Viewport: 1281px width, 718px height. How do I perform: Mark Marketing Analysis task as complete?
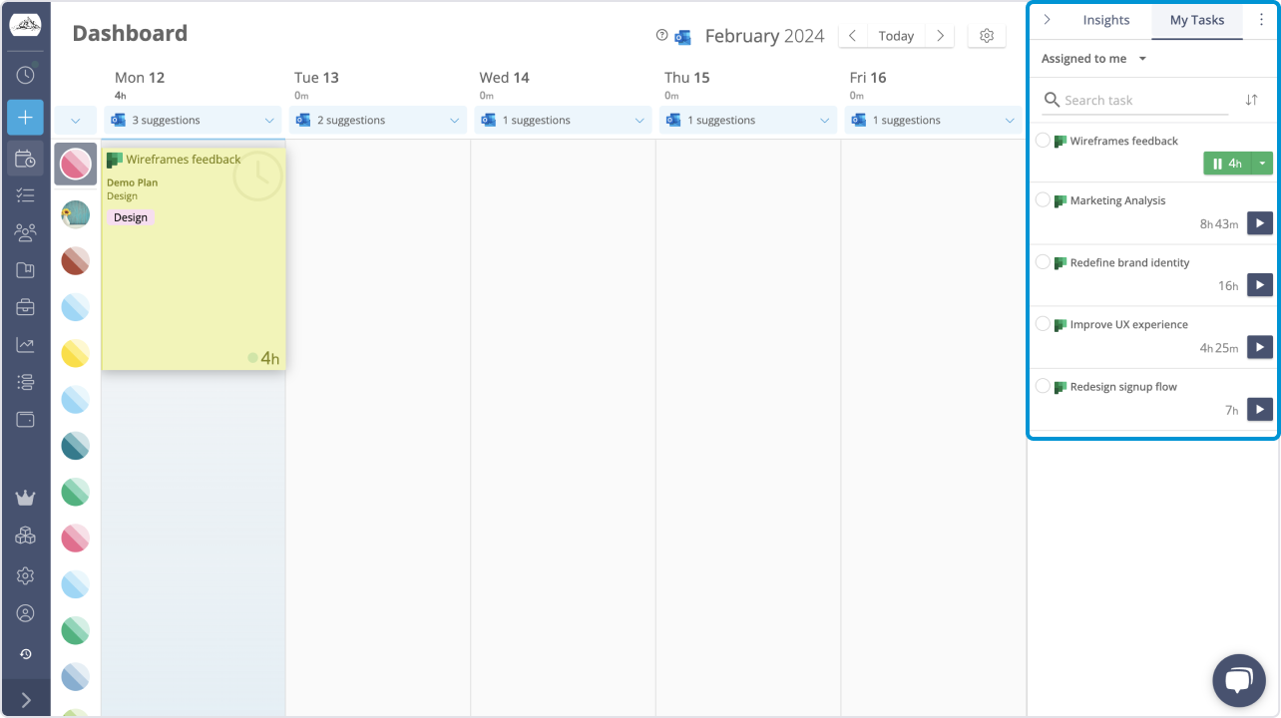click(x=1043, y=200)
